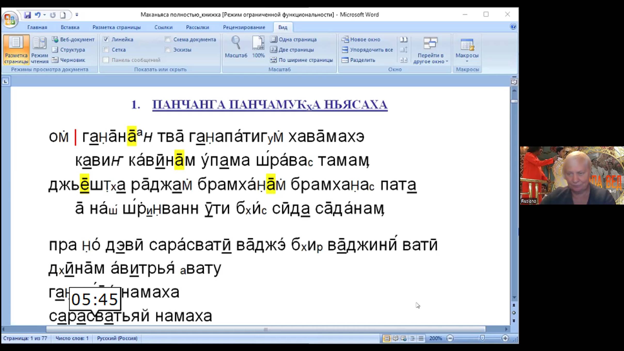Open Customize Quick Access Toolbar dropdown
The width and height of the screenshot is (624, 351).
(x=77, y=15)
